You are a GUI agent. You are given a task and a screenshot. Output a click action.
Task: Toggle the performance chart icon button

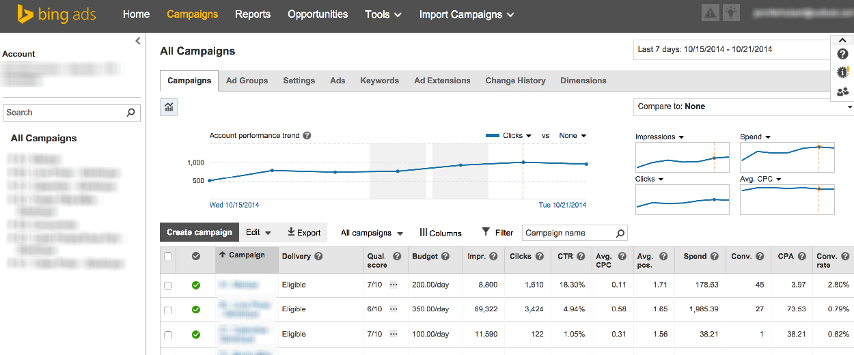[x=169, y=107]
